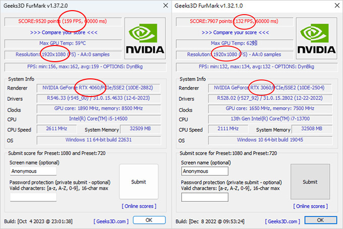Click the Max GPU Temp field in v1.32.1.0

pos(235,43)
